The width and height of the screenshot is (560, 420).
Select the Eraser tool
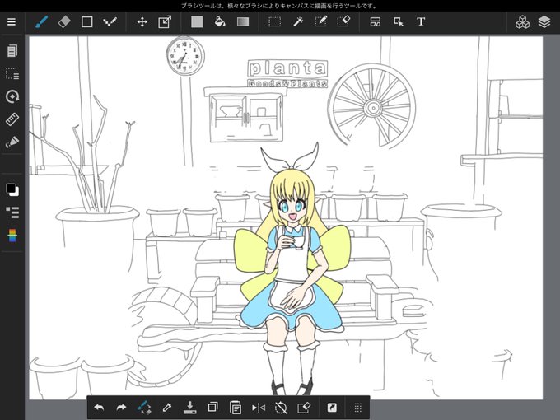coord(64,21)
